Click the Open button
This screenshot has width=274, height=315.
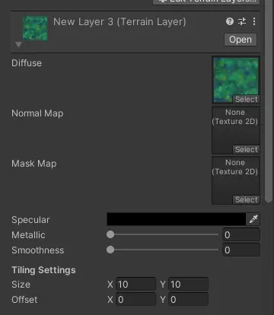[x=241, y=40]
